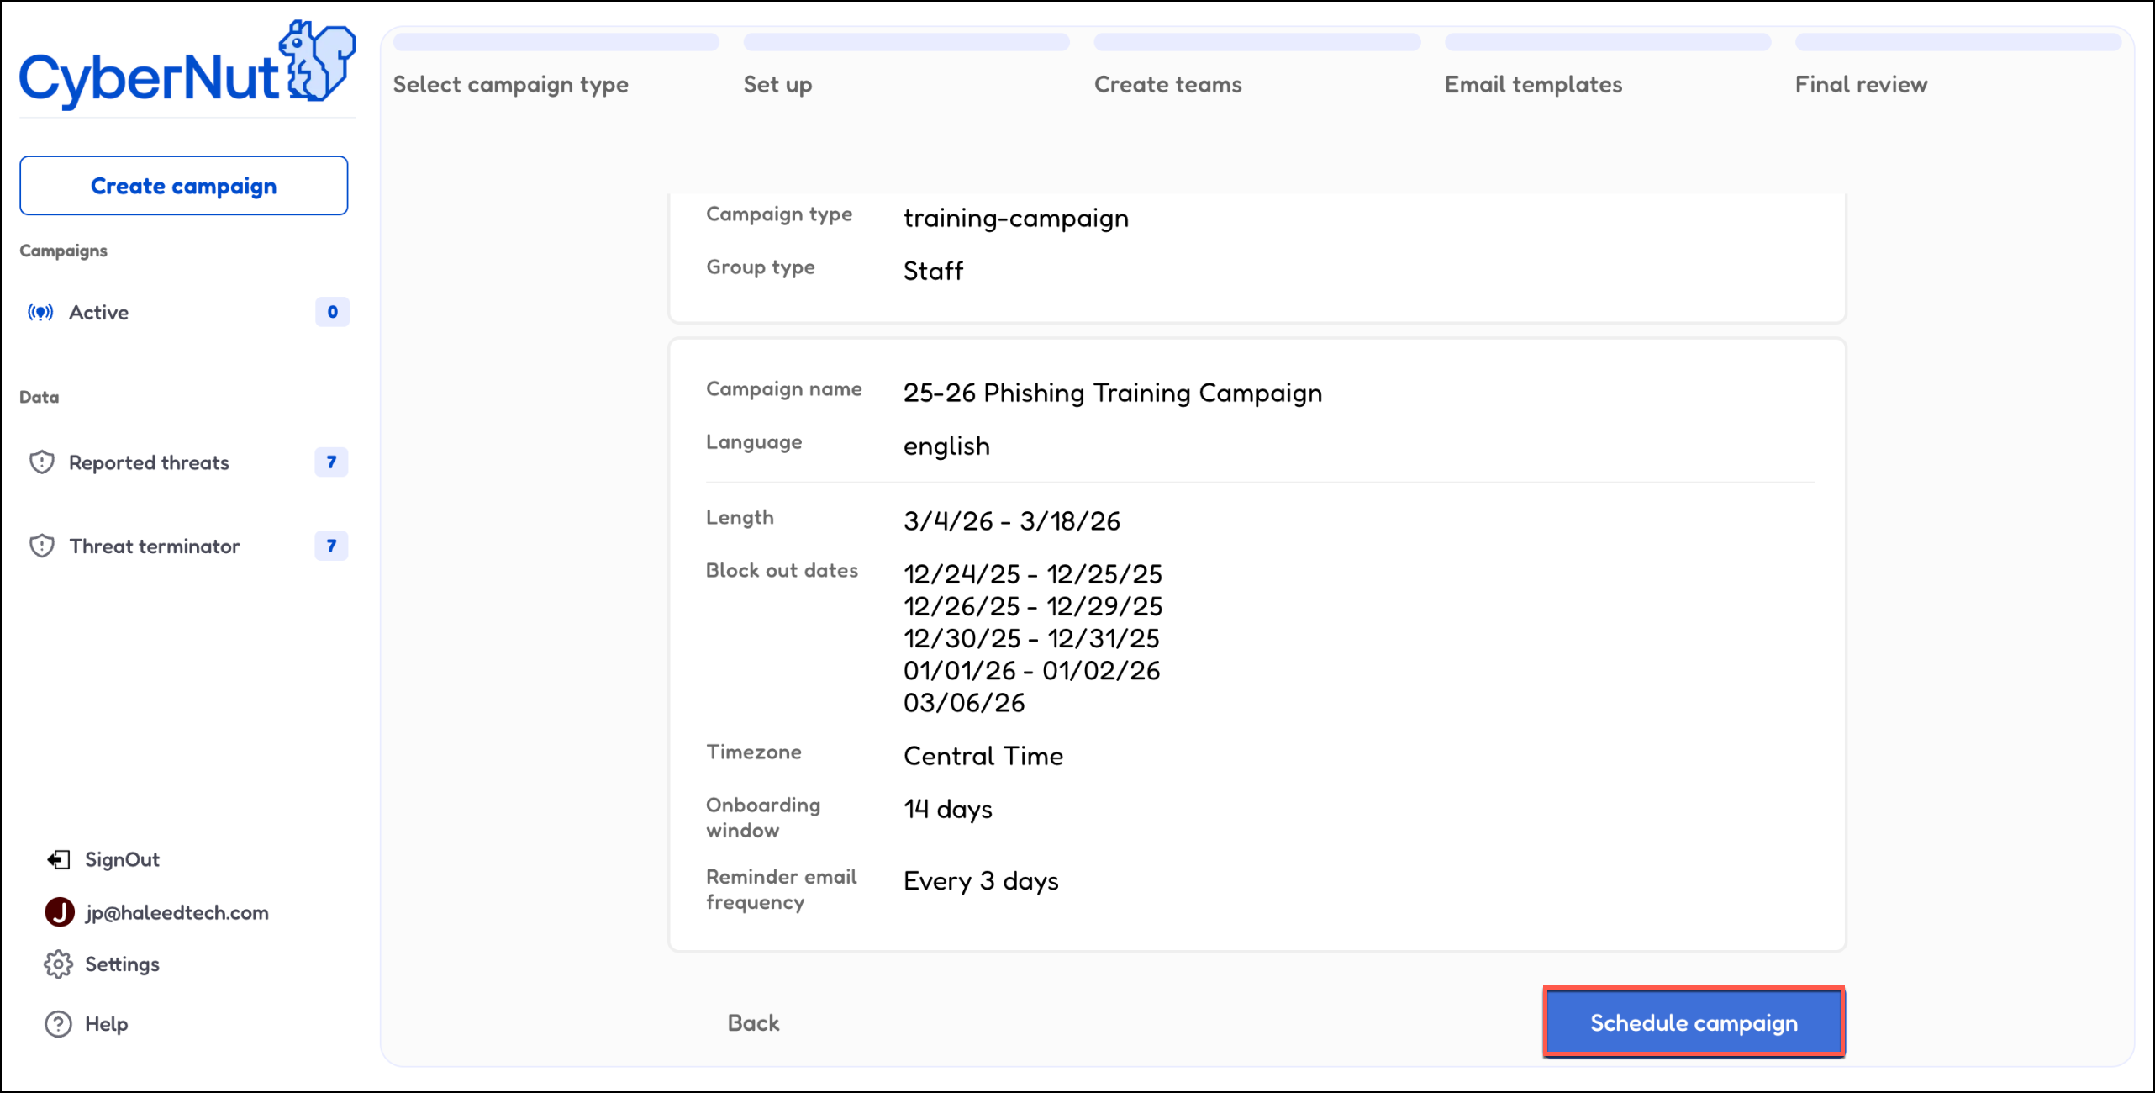Click the Final review progress bar
This screenshot has width=2155, height=1093.
[1958, 42]
